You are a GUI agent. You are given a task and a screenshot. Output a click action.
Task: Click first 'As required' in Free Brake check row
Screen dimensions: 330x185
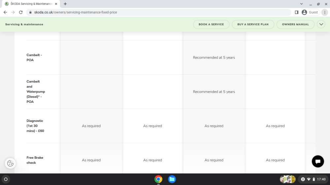[91, 160]
